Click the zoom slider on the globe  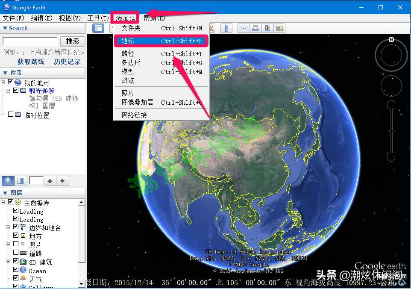[391, 130]
